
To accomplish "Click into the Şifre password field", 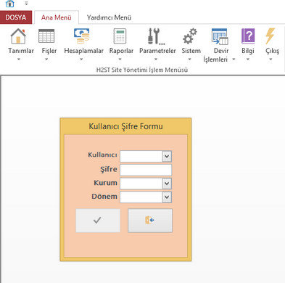I will click(146, 170).
